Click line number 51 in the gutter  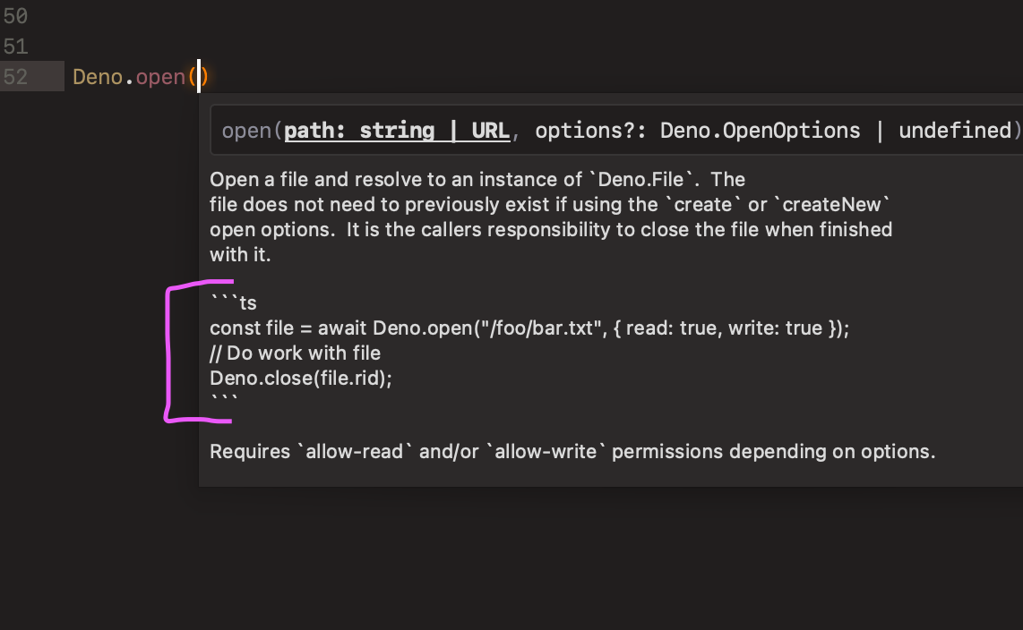pos(18,47)
